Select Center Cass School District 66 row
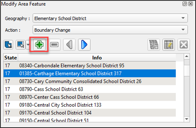 (59, 97)
